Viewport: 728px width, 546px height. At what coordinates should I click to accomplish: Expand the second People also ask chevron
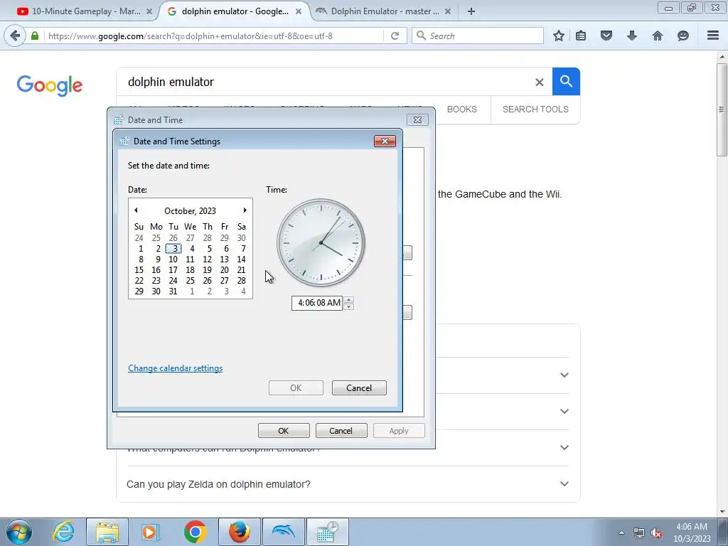[564, 412]
